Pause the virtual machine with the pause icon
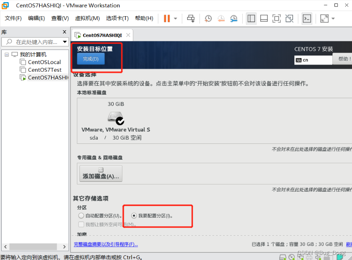 tap(167, 18)
